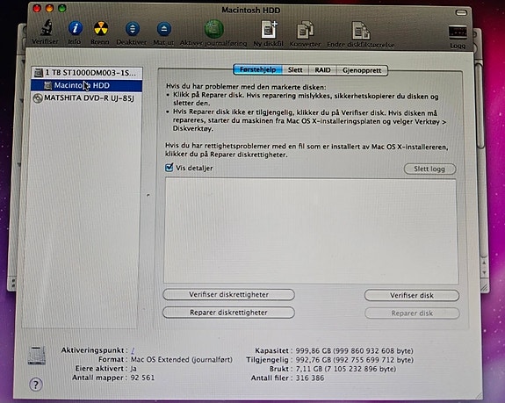Click the Aktiver journalføring icon
The width and height of the screenshot is (505, 403).
[x=213, y=29]
